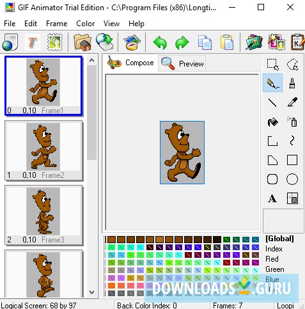Click the compass and map icon
The image size is (305, 309).
click(132, 42)
